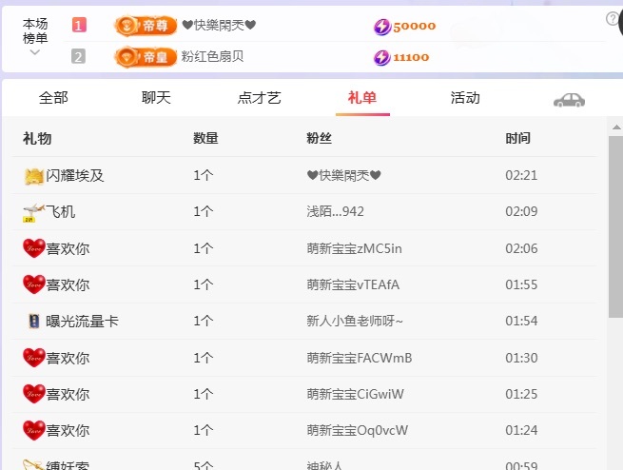Click the 帝皇 level badge
623x470 pixels.
(146, 57)
